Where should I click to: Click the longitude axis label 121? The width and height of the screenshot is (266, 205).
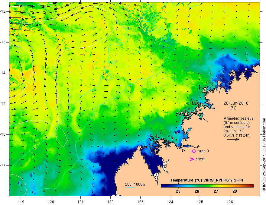point(81,202)
